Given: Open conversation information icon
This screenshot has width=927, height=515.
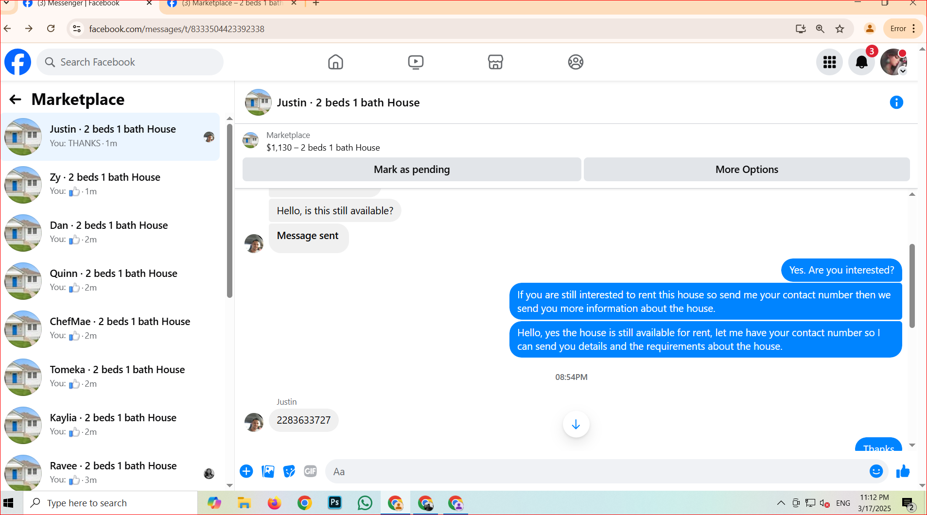Looking at the screenshot, I should [x=896, y=103].
